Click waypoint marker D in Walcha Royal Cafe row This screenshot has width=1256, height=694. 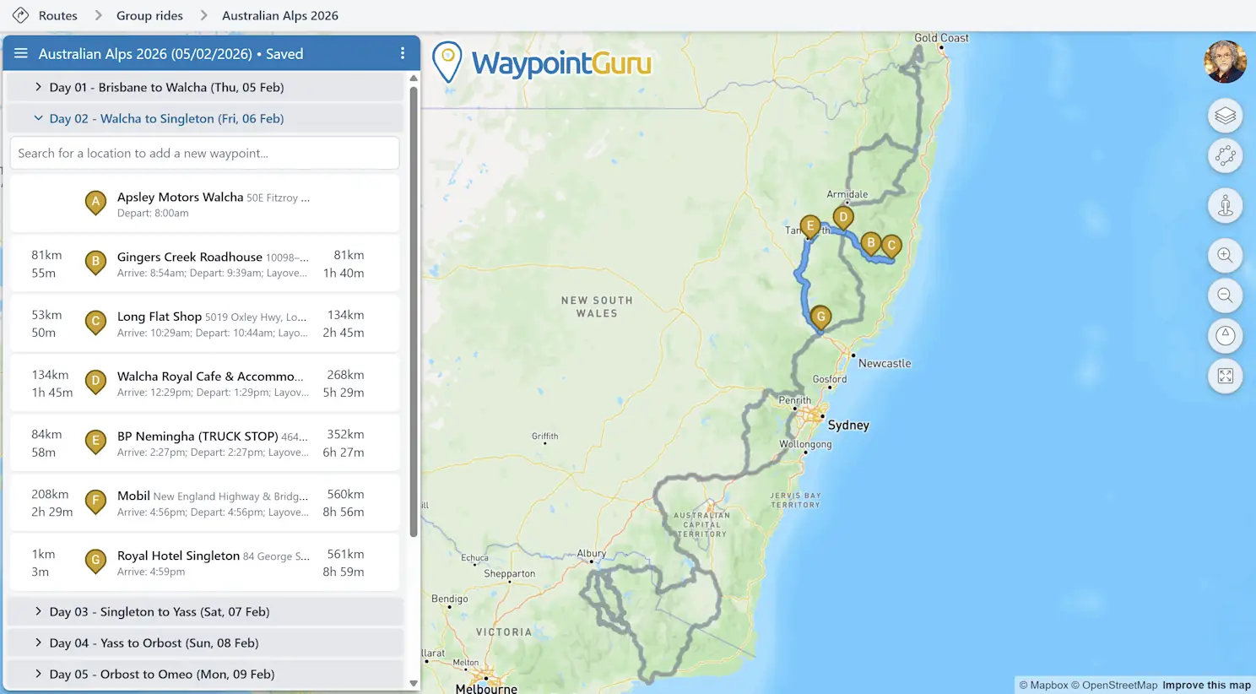click(x=95, y=382)
